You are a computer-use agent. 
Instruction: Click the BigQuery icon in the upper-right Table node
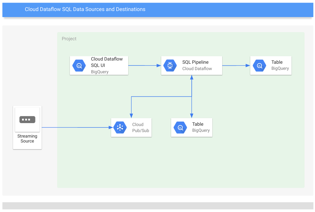(259, 65)
